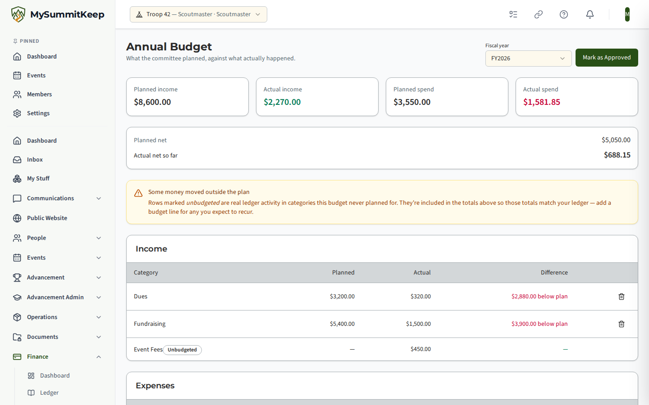Screen dimensions: 649x405
Task: Click the $3,900.00 below plan text
Action: (x=539, y=324)
